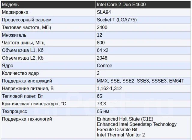
Task: Click 'Поддержка инструкций' label
Action: coord(27,81)
